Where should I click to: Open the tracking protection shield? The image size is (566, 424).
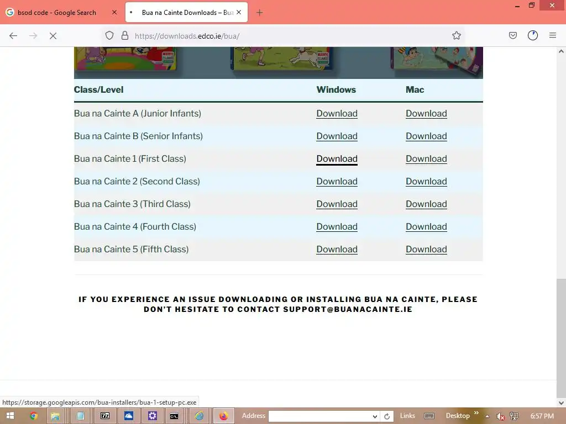point(109,35)
